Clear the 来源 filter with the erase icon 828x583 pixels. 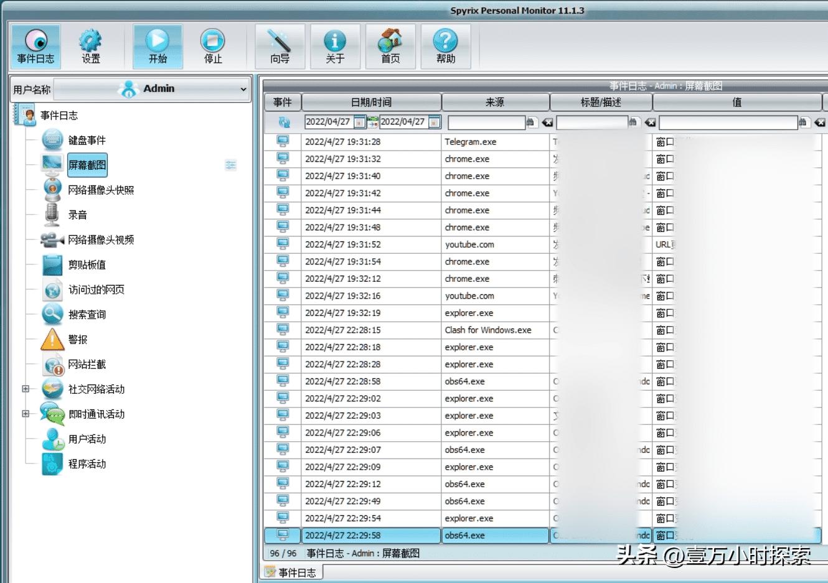(547, 122)
